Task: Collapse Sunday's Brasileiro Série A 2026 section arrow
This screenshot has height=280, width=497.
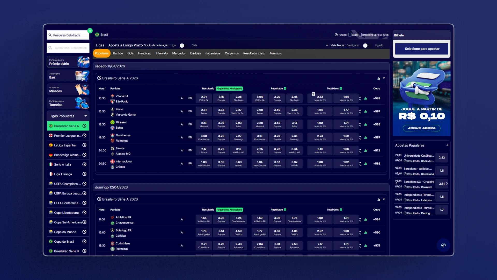Action: coord(384,199)
